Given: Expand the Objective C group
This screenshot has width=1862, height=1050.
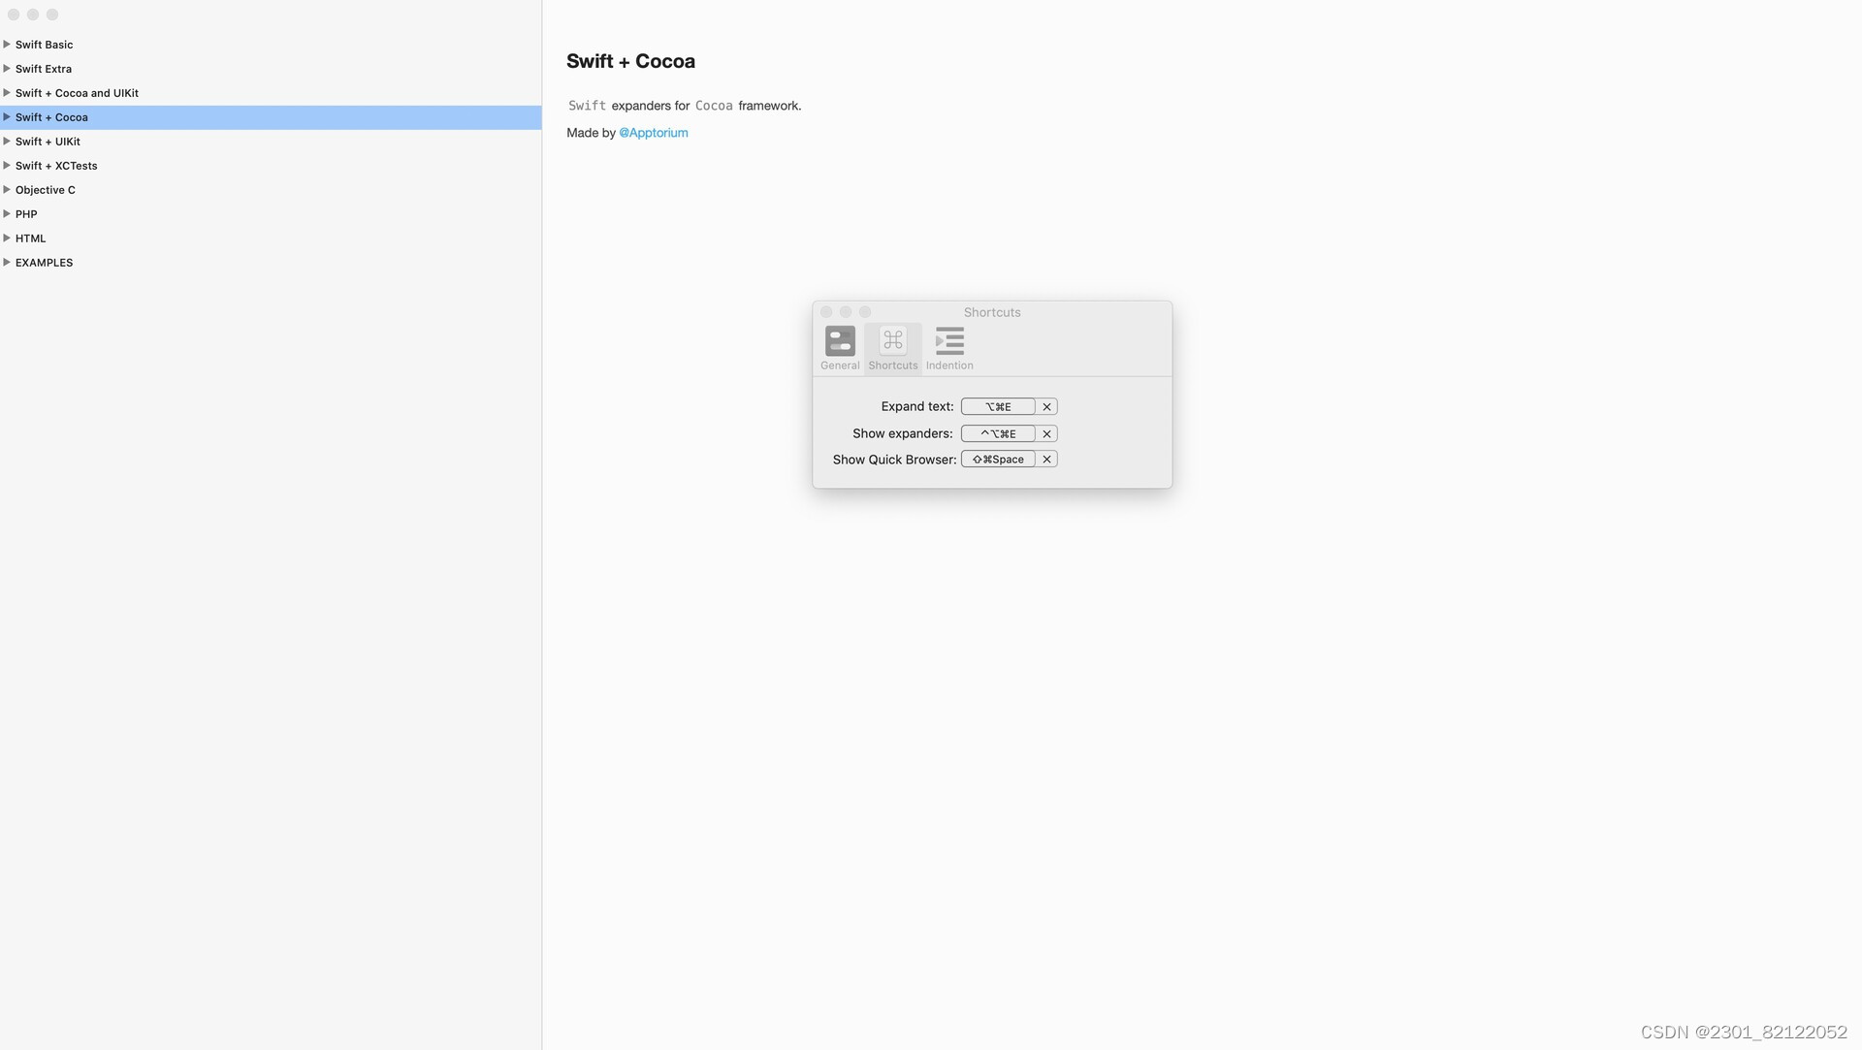Looking at the screenshot, I should tap(7, 190).
